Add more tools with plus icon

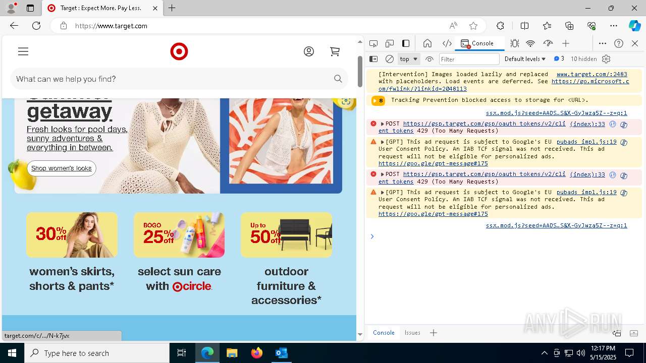tap(566, 43)
